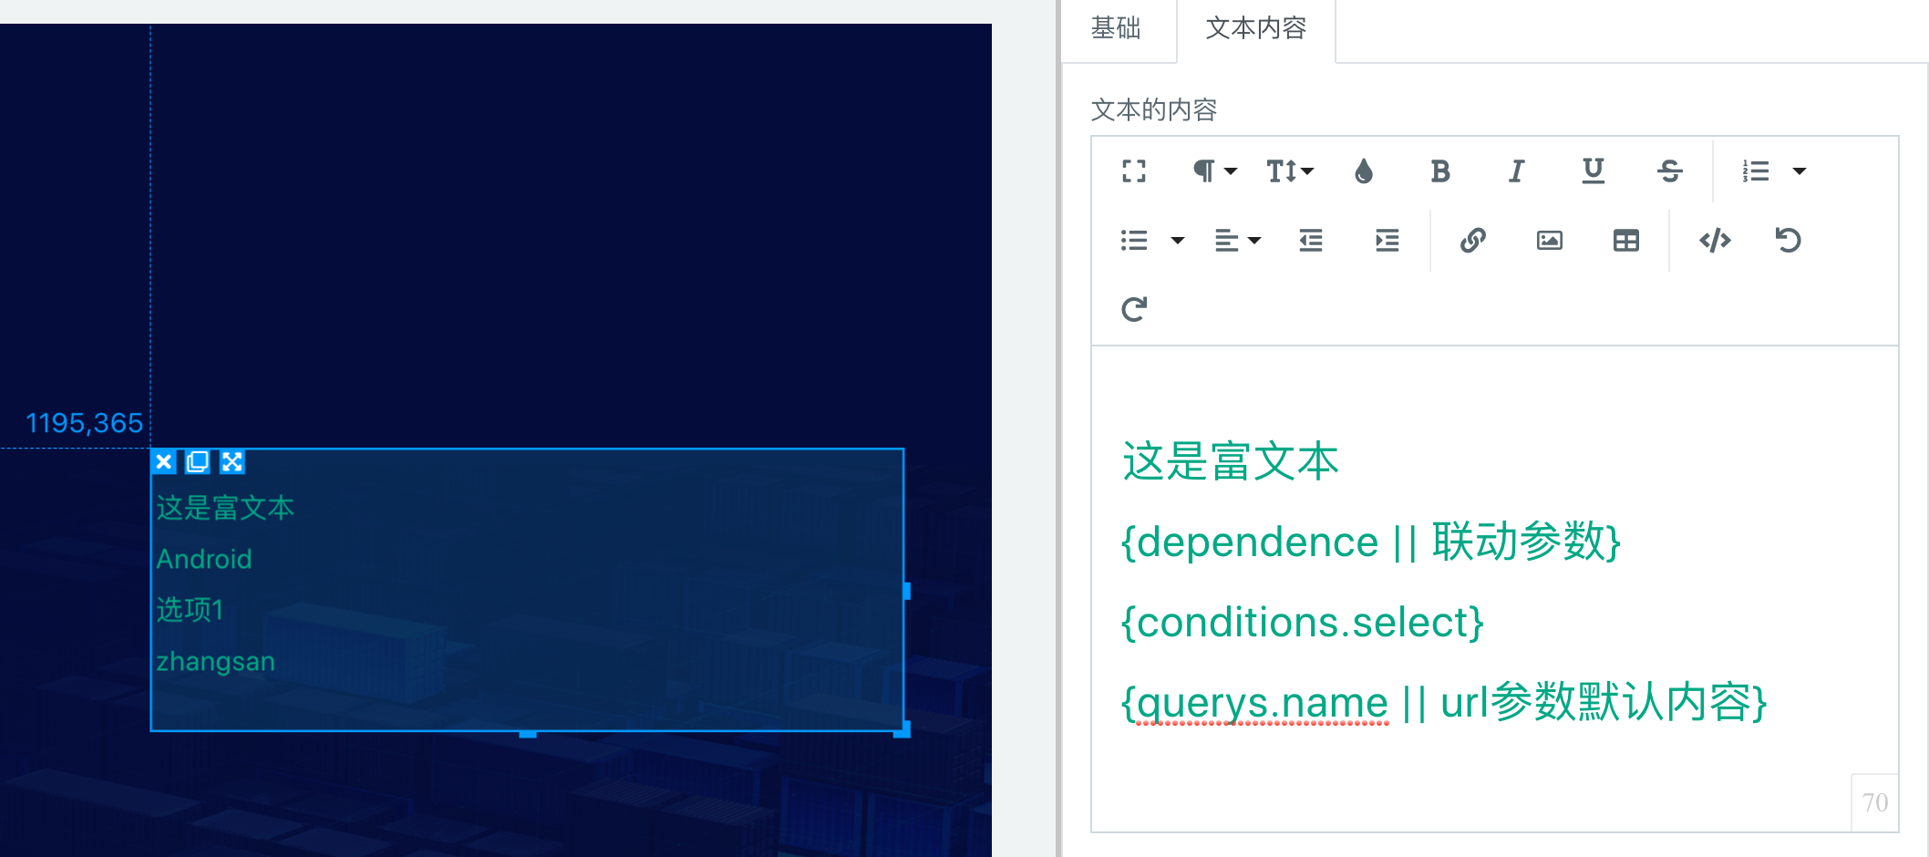Screen dimensions: 1929x857
Task: Switch to the 文本内容 tab
Action: [1256, 28]
